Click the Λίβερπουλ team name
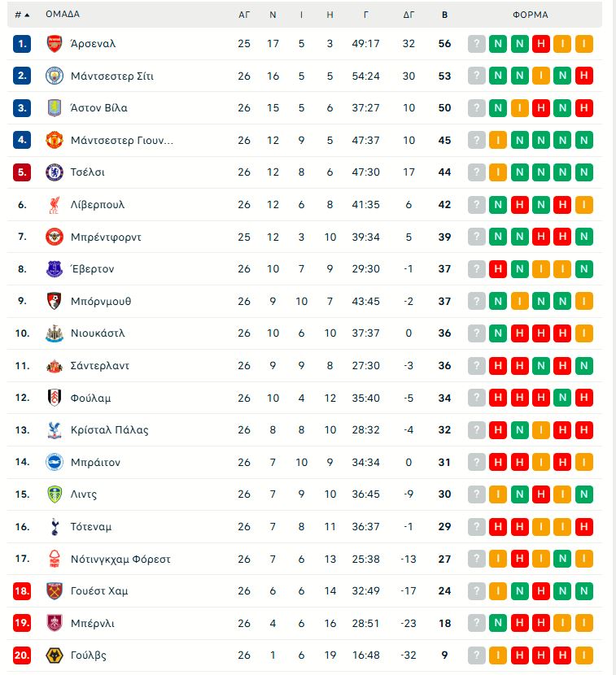616x675 pixels. coord(99,204)
